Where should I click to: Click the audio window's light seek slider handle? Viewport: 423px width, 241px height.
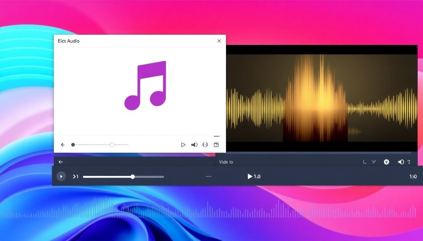point(112,145)
